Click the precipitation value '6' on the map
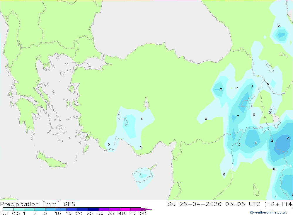This screenshot has height=215, width=293. [x=288, y=138]
